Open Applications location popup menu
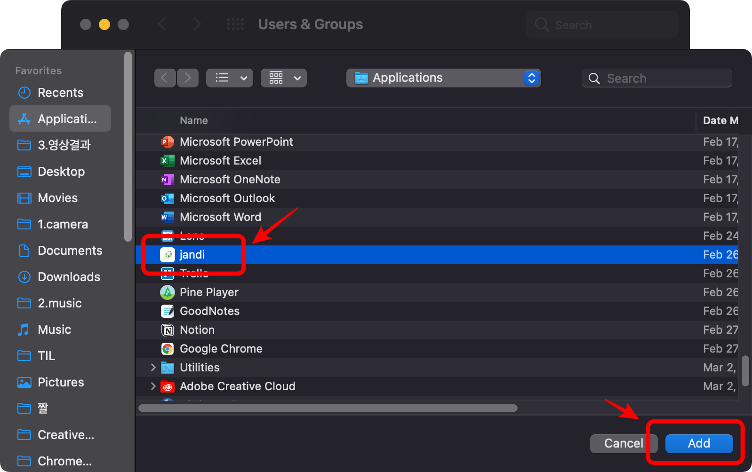Screen dimensions: 752x472 (x=444, y=78)
